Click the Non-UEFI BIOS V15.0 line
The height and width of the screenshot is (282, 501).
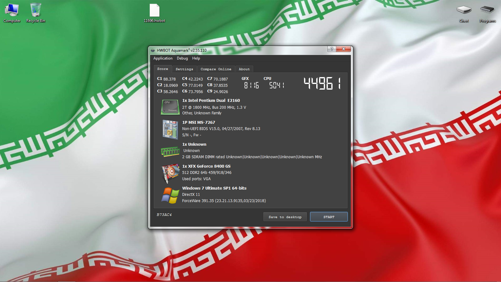point(221,129)
